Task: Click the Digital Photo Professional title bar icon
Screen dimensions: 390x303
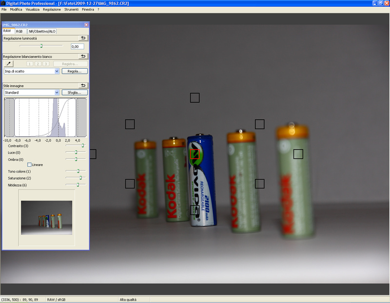Action: (3, 3)
